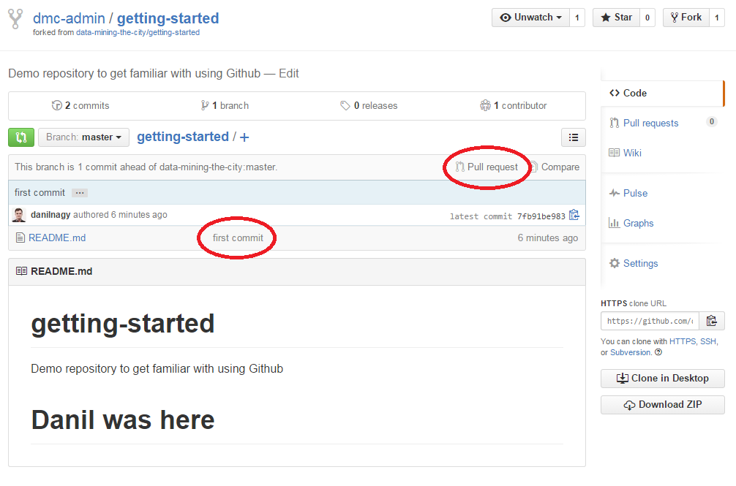View the 0 releases page
This screenshot has height=486, width=736.
click(x=369, y=105)
